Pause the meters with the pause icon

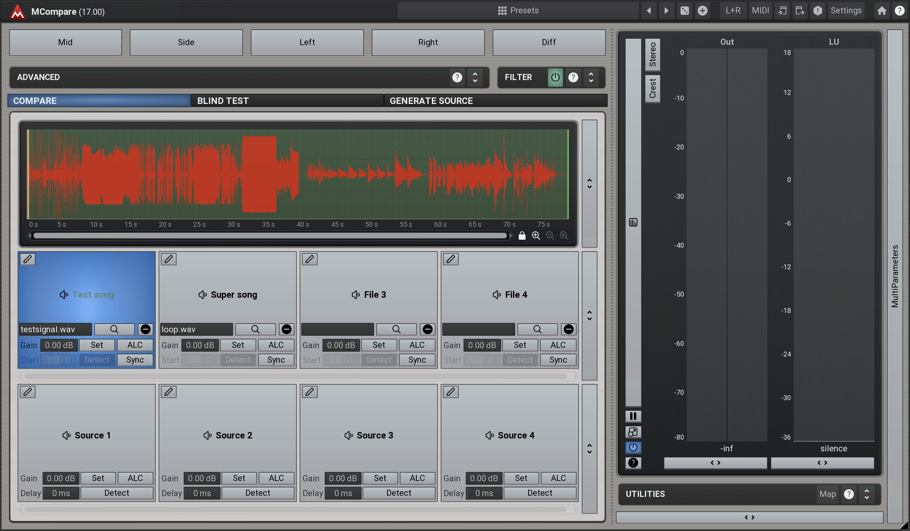(x=633, y=416)
